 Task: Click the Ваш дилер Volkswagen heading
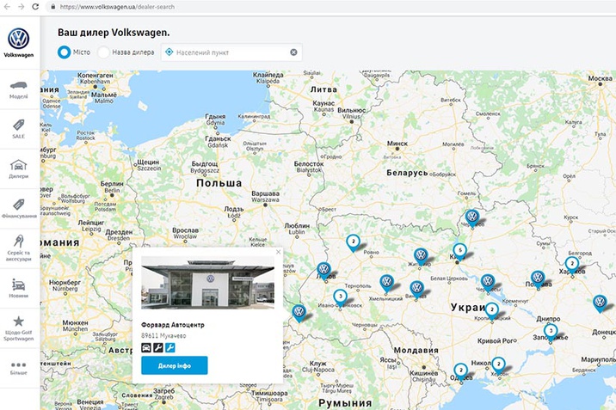tap(114, 33)
